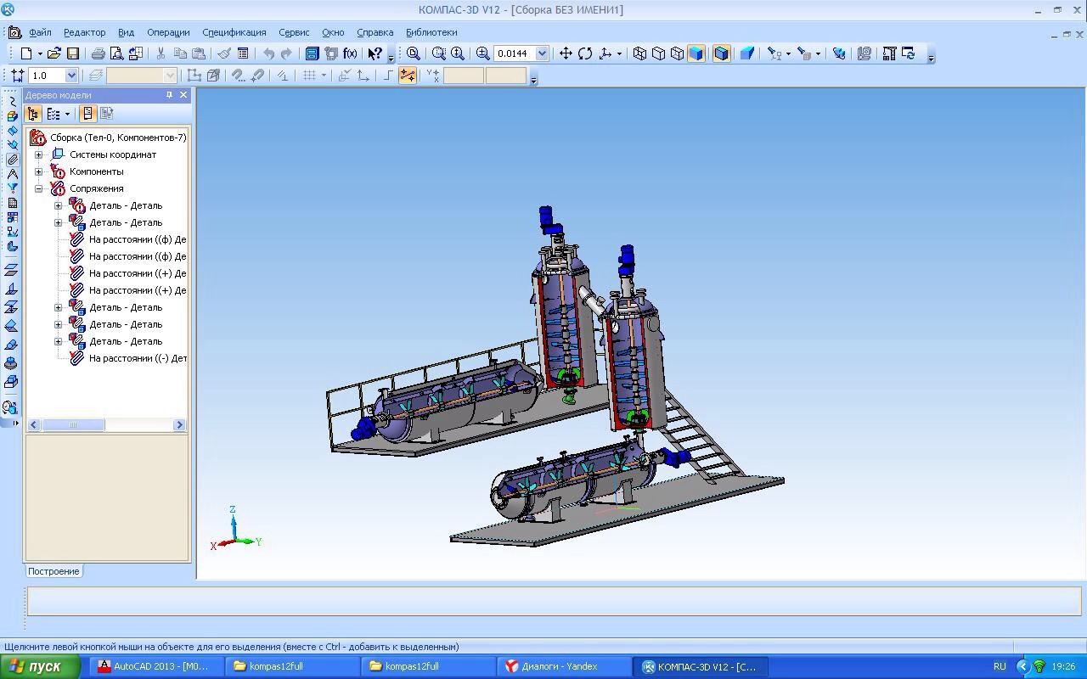Open the Редактор menu
Screen dimensions: 1087x679
[x=85, y=32]
